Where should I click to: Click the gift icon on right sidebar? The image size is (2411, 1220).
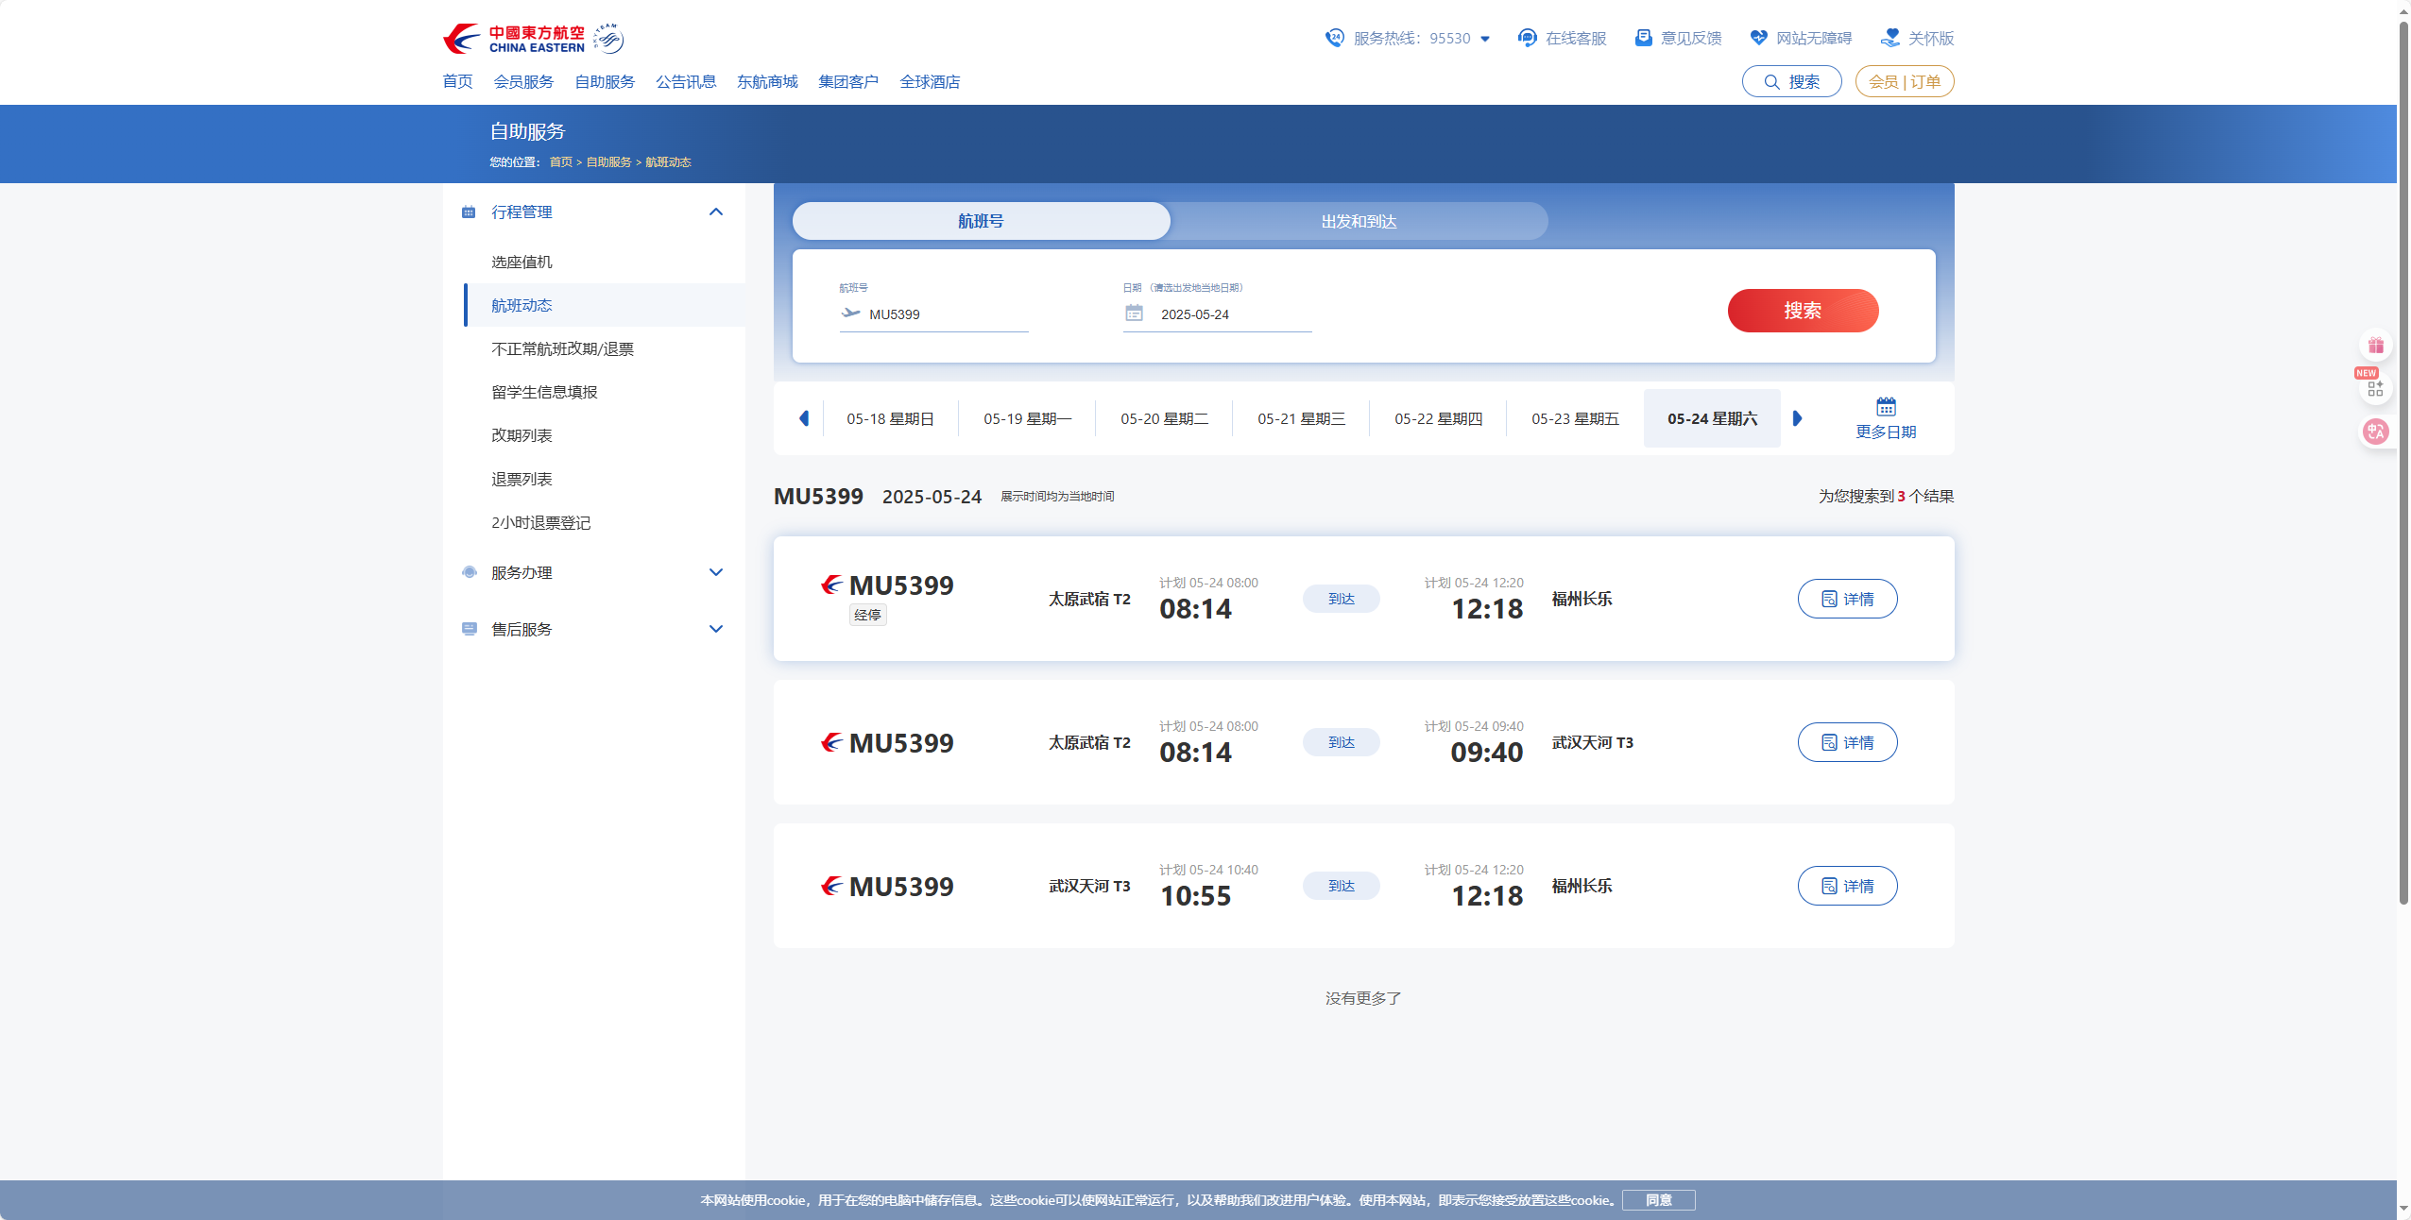click(2376, 346)
